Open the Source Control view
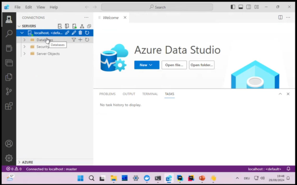297x185 pixels. point(9,91)
